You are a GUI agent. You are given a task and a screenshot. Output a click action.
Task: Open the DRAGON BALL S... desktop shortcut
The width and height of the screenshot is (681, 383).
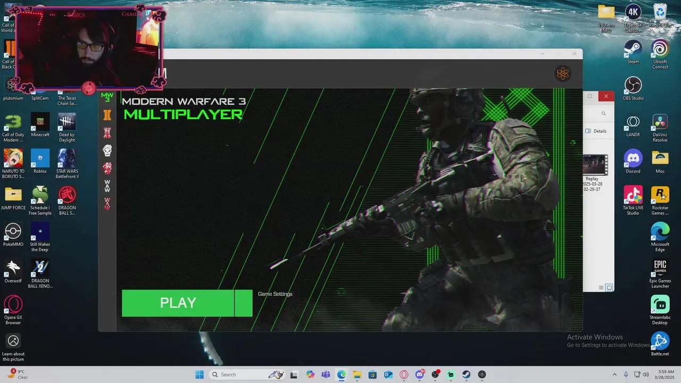[67, 201]
